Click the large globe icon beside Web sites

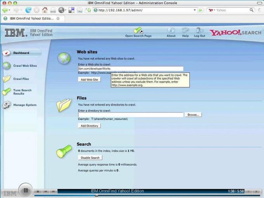[64, 58]
